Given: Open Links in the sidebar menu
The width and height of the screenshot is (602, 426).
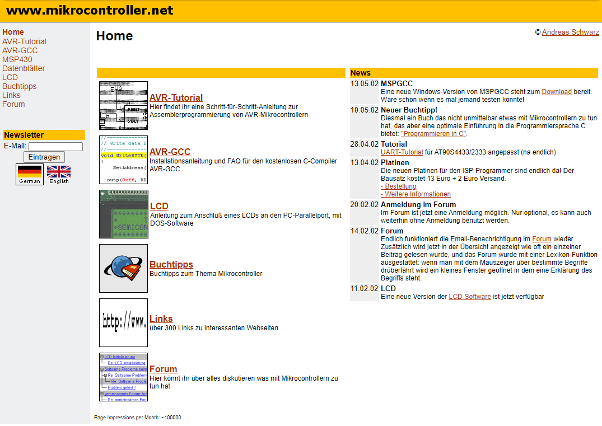Looking at the screenshot, I should (11, 95).
